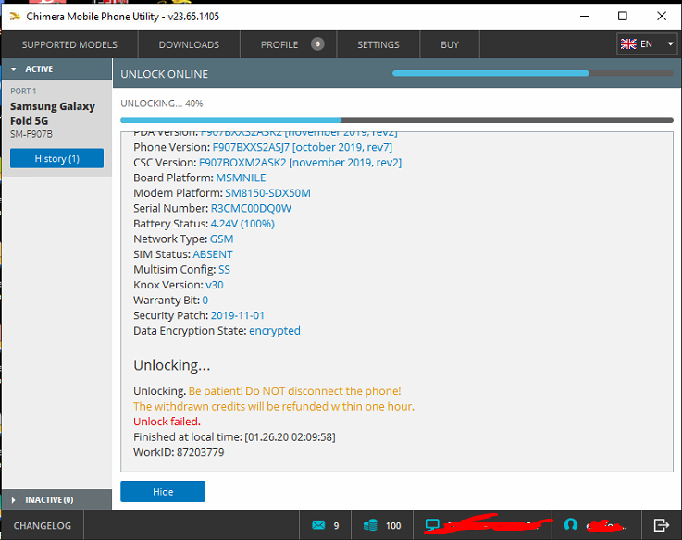Open the EN language dropdown
Viewport: 682px width, 540px height.
pos(670,44)
